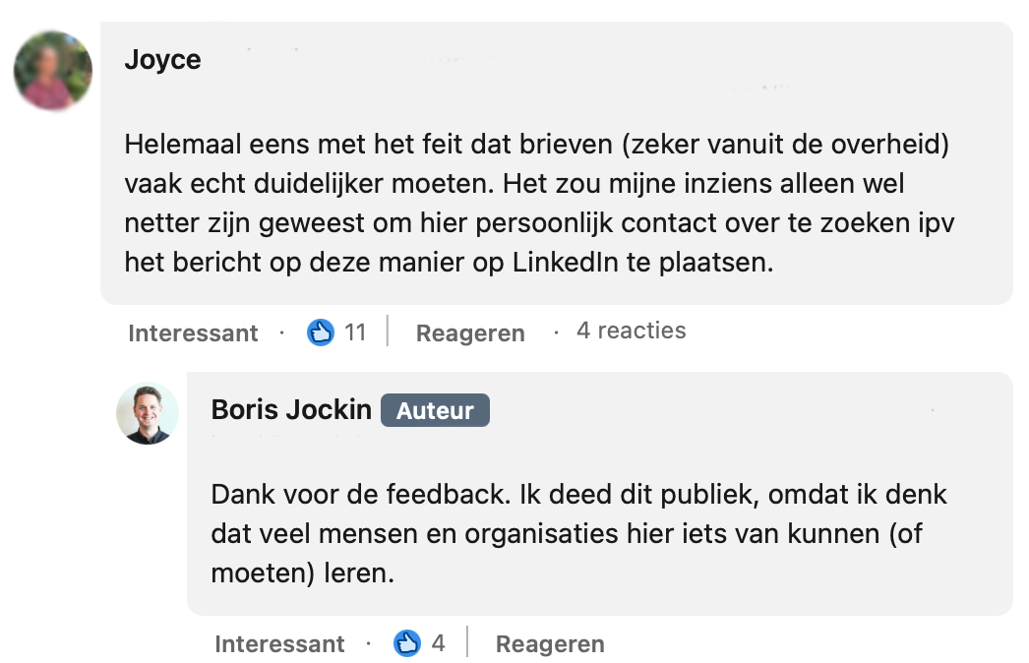Screen dimensions: 1029x663
Task: Click Reageren under Joyce's comment
Action: (x=470, y=333)
